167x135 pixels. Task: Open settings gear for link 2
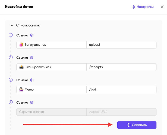tap(32, 58)
